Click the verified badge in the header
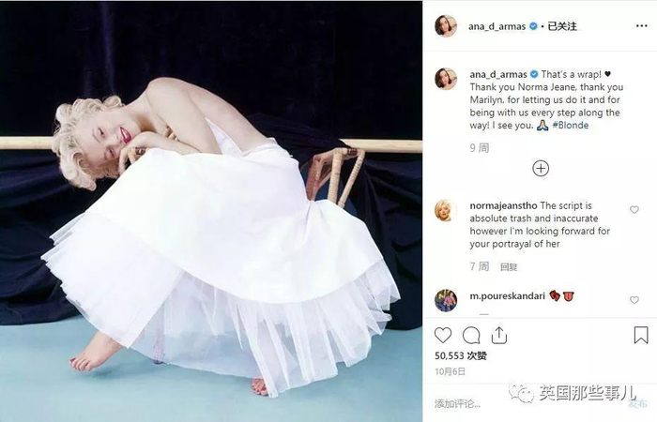The width and height of the screenshot is (657, 422). pos(533,26)
